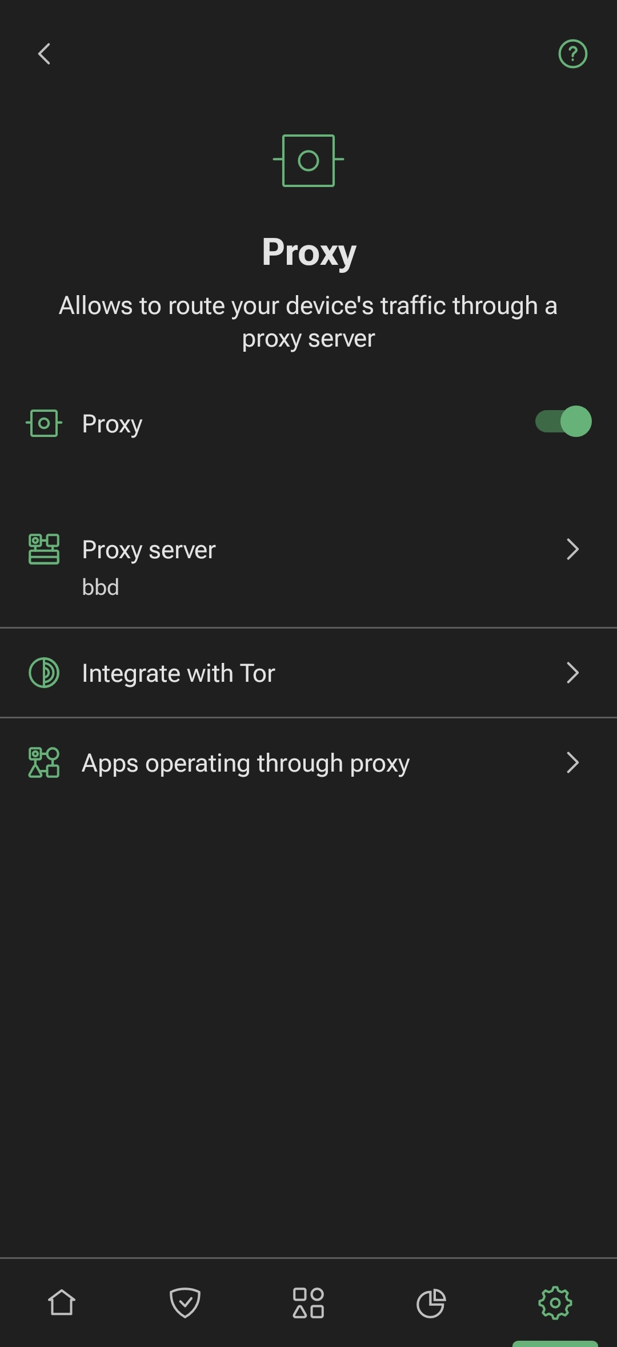
Task: Expand Apps operating through proxy chevron
Action: pos(572,762)
